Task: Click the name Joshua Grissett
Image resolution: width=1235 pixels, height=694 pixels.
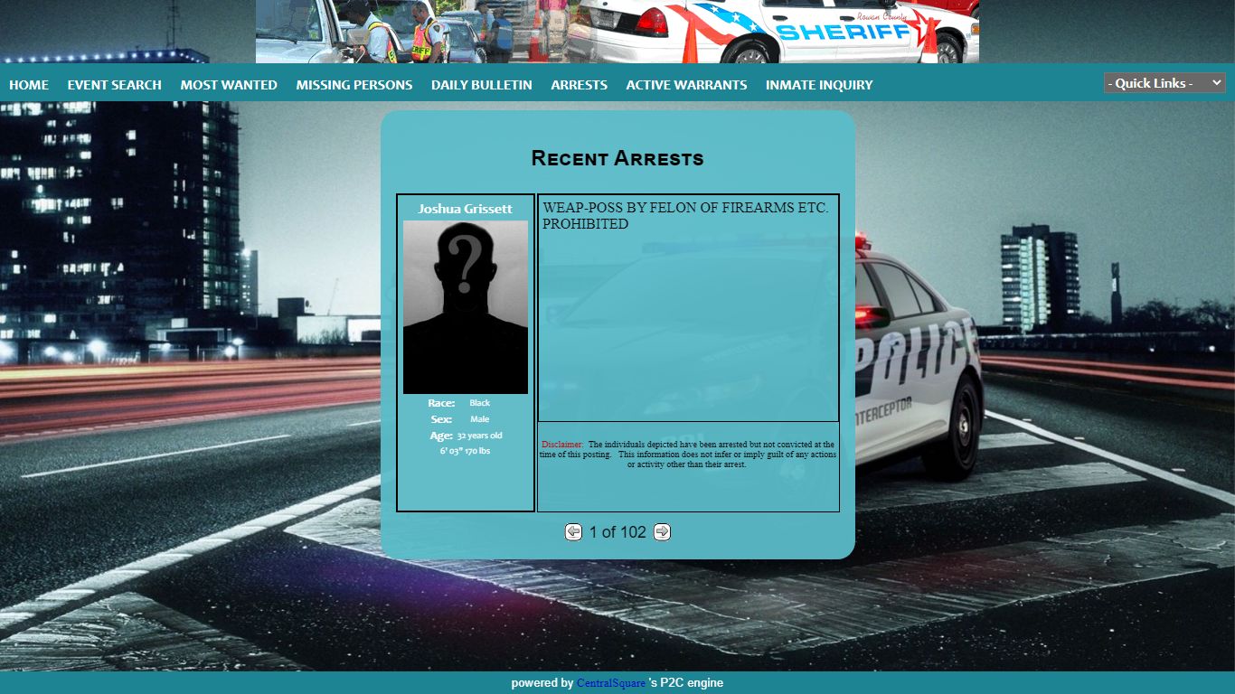Action: coord(465,209)
